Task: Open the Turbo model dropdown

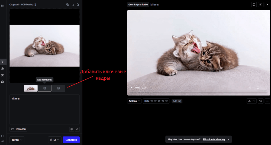Action: (x=17, y=140)
